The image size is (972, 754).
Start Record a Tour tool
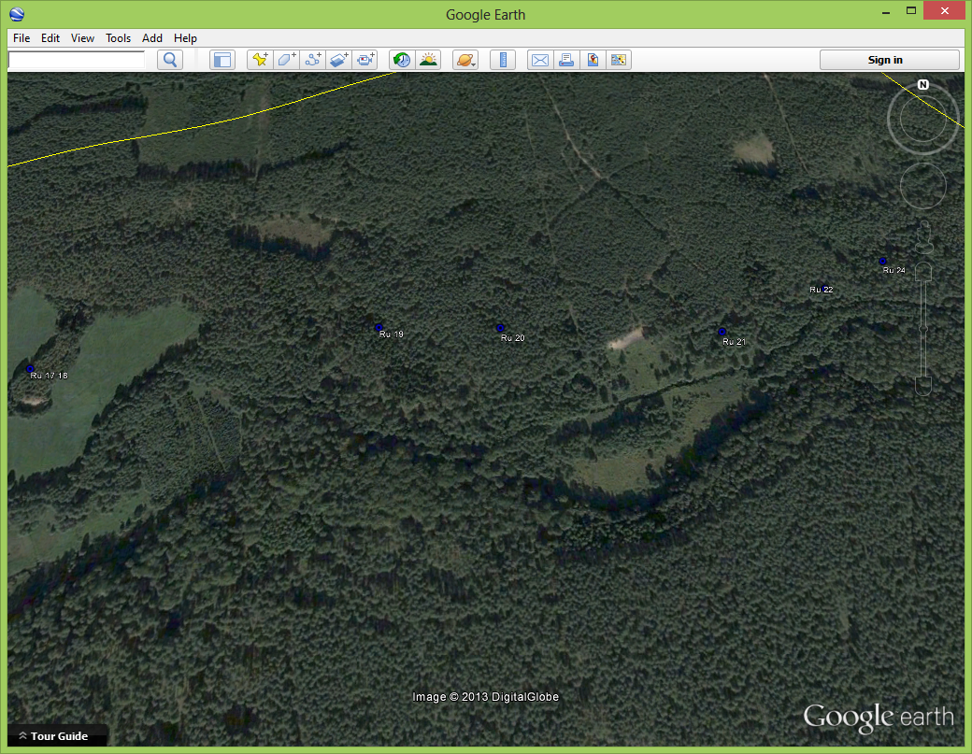(x=365, y=60)
